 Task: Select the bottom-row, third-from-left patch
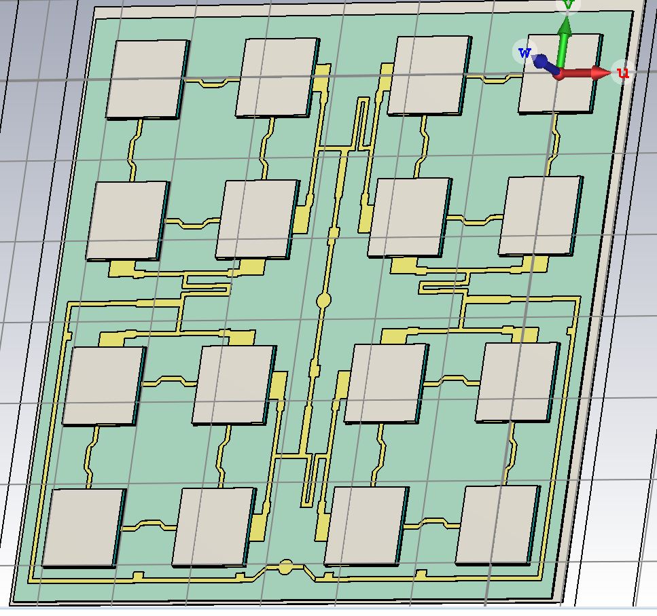(x=366, y=526)
